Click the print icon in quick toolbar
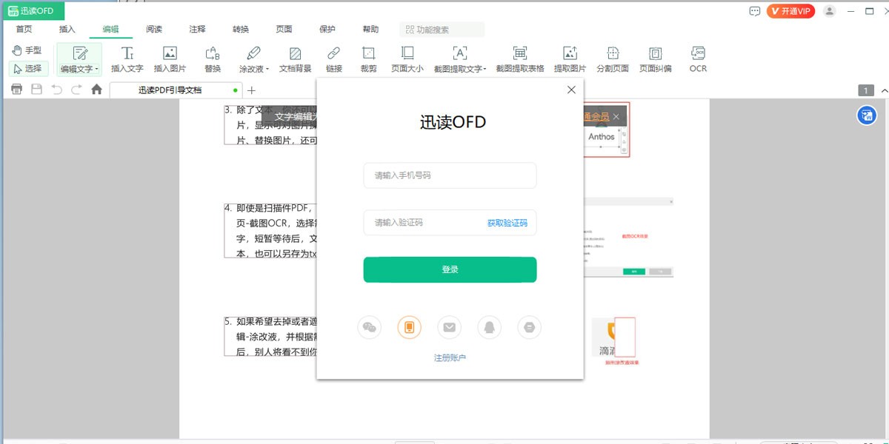Image resolution: width=889 pixels, height=444 pixels. [16, 90]
